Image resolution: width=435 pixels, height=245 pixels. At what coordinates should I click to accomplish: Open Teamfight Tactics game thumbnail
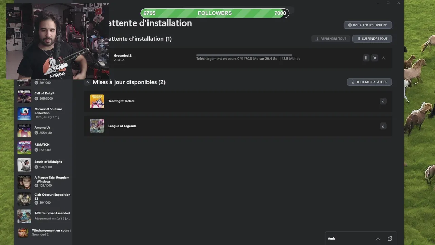point(97,101)
